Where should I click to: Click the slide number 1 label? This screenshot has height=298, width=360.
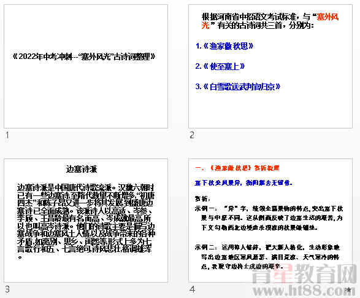pos(7,135)
